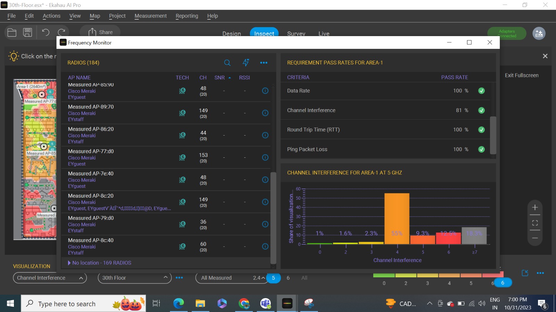Image resolution: width=556 pixels, height=312 pixels.
Task: Select the 5 GHz band toggle
Action: coord(273,278)
